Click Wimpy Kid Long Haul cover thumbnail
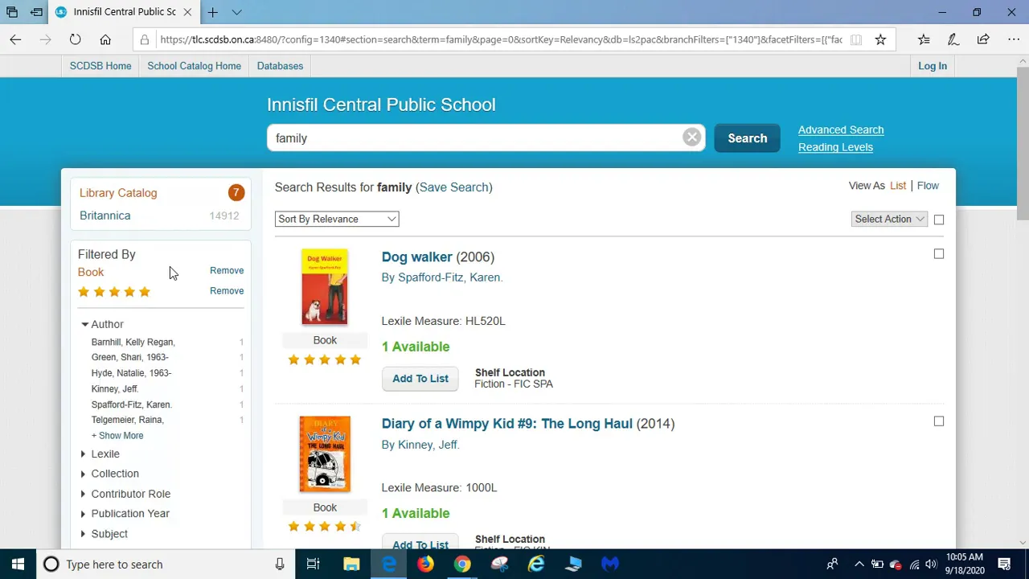 click(x=325, y=454)
